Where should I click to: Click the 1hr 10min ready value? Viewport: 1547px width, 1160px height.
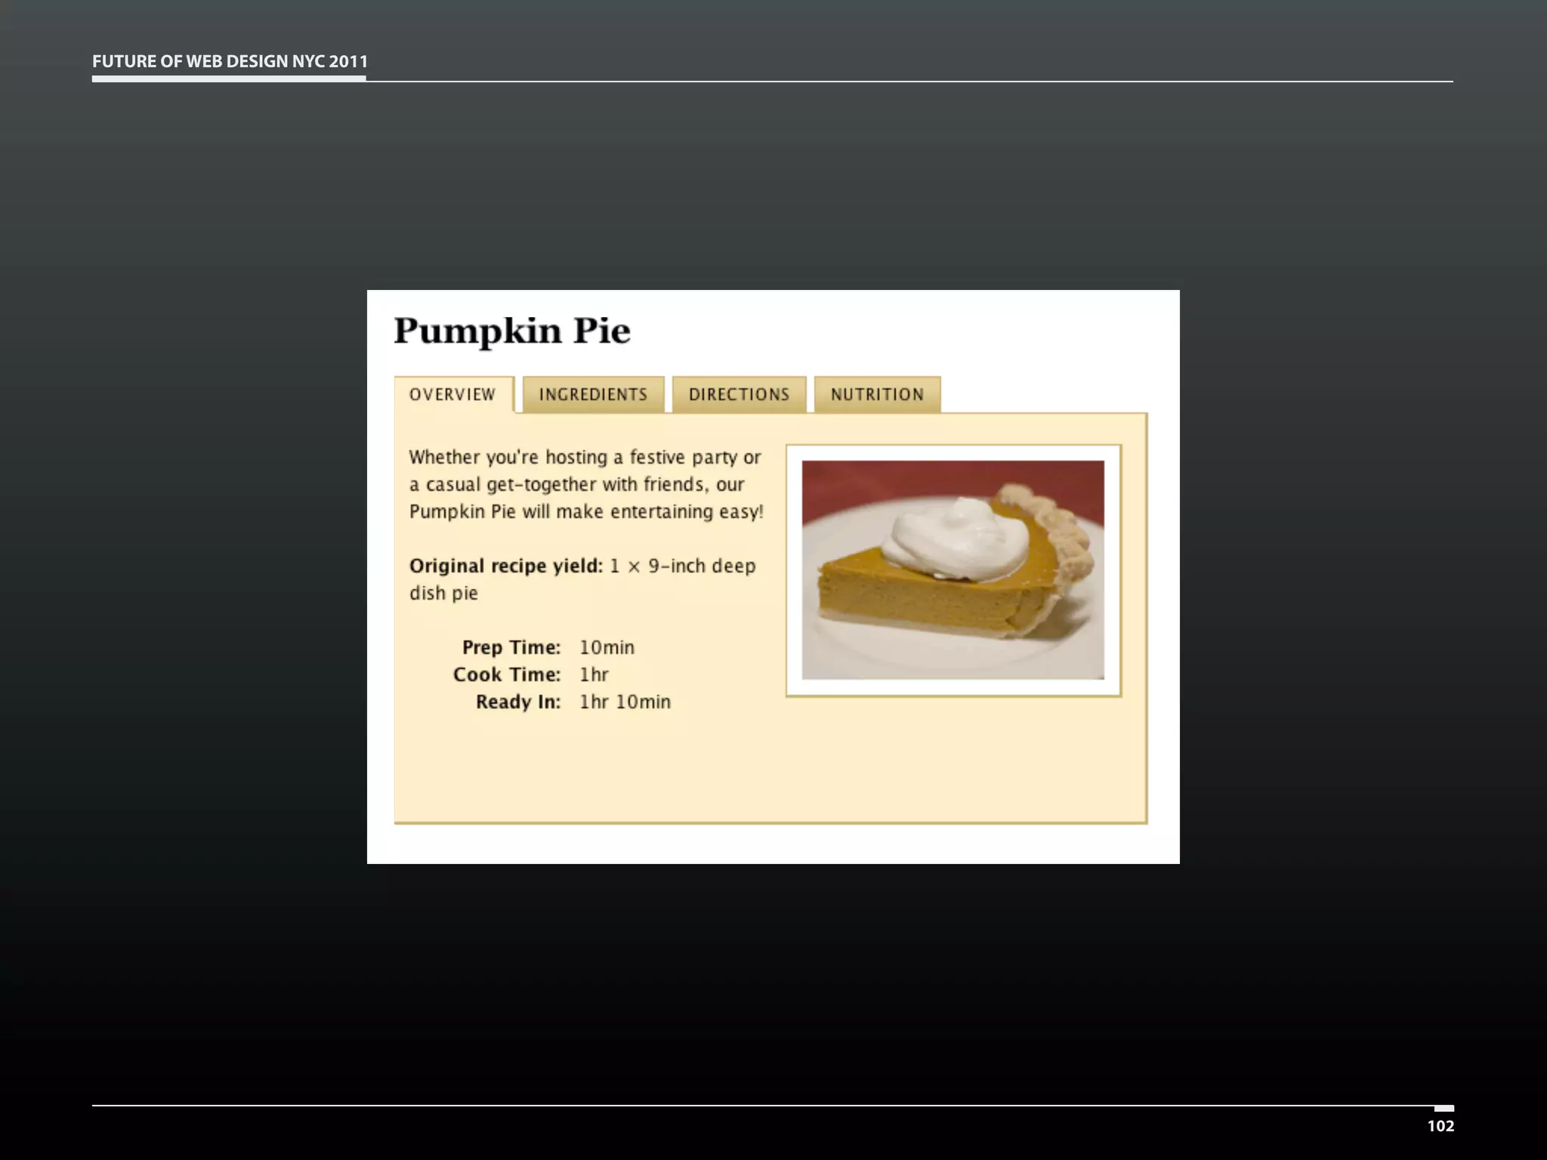[625, 702]
